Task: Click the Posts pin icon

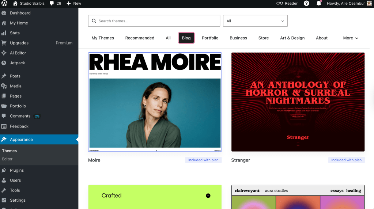Action: coord(4,76)
